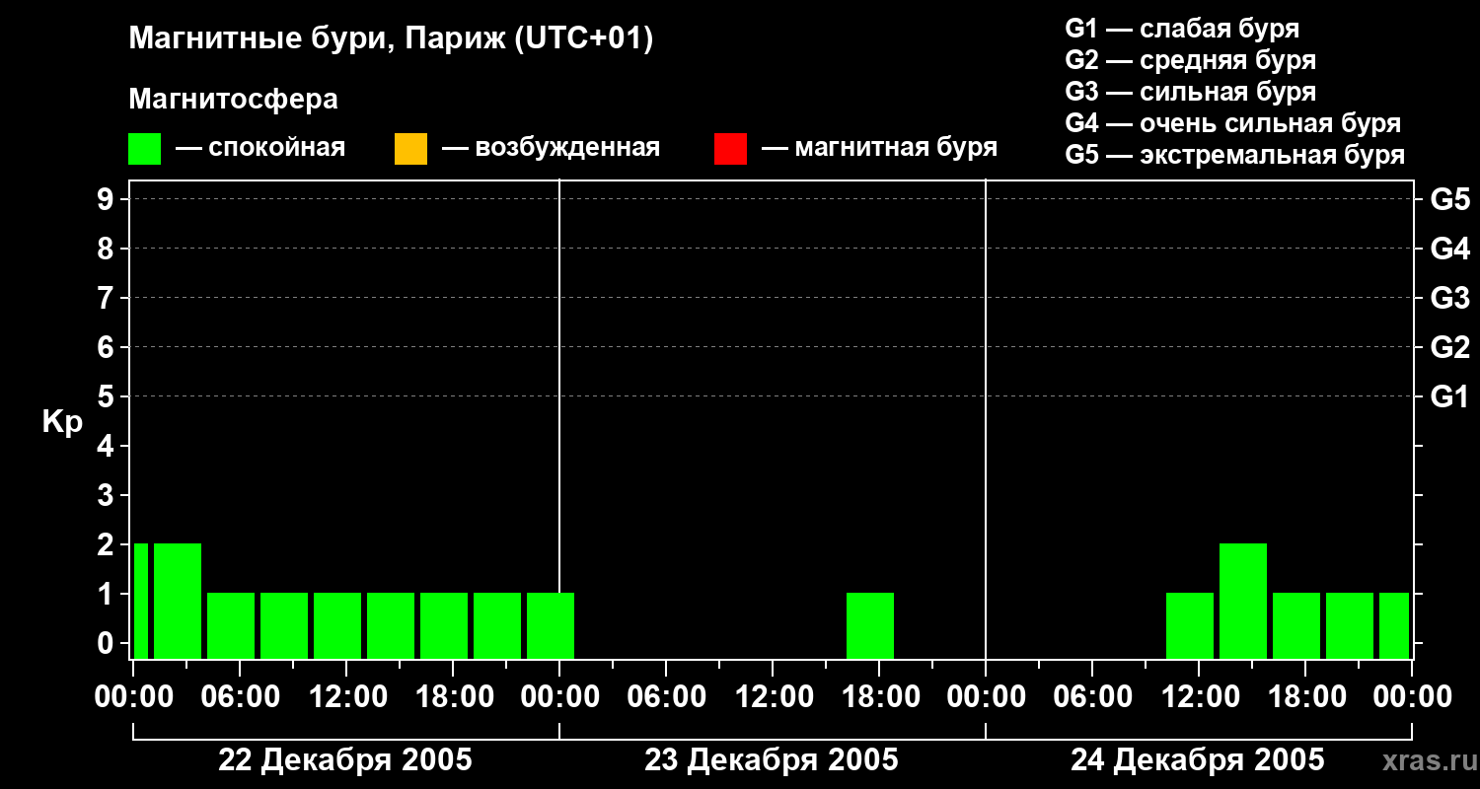Click the 'G5 — экстремальная буря' legend line

pos(1235,155)
